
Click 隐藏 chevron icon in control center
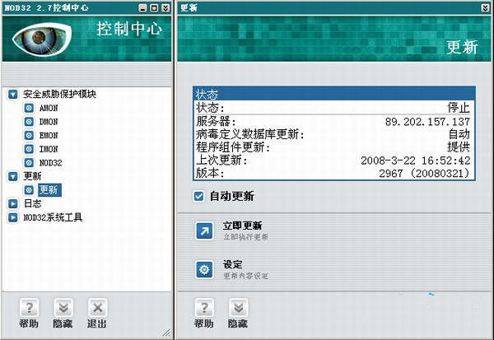[63, 307]
